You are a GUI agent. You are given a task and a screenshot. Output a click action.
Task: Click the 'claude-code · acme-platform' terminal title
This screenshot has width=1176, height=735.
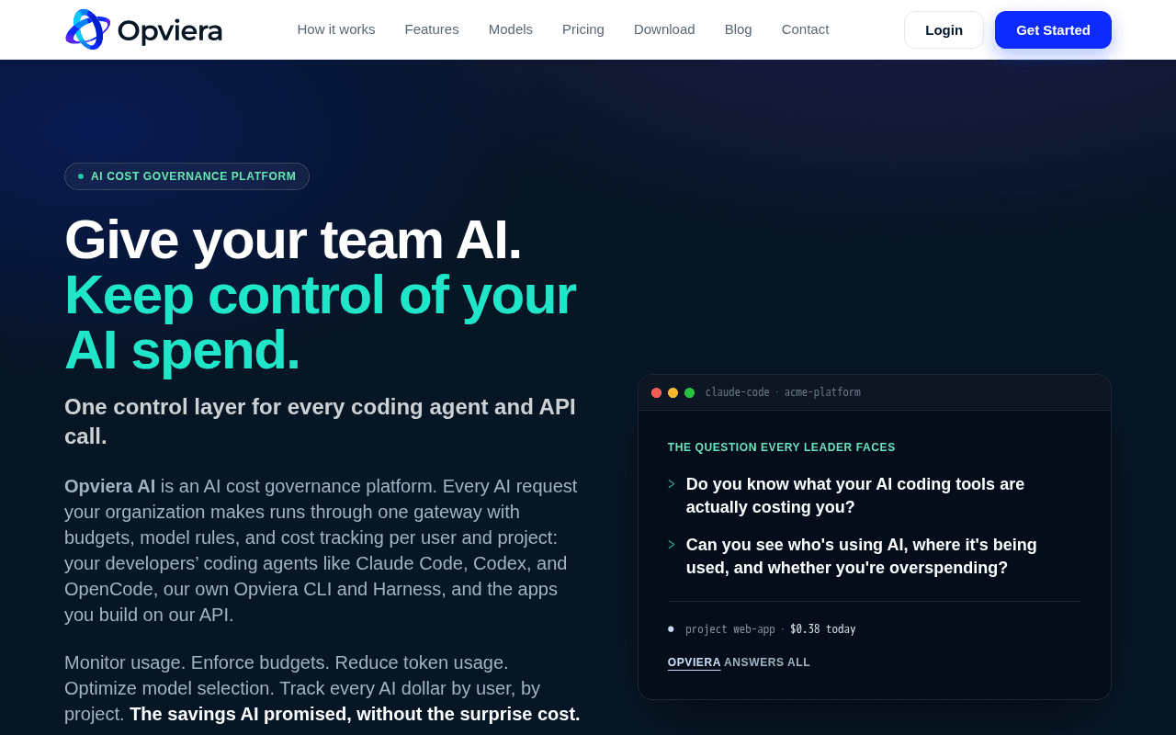coord(783,392)
